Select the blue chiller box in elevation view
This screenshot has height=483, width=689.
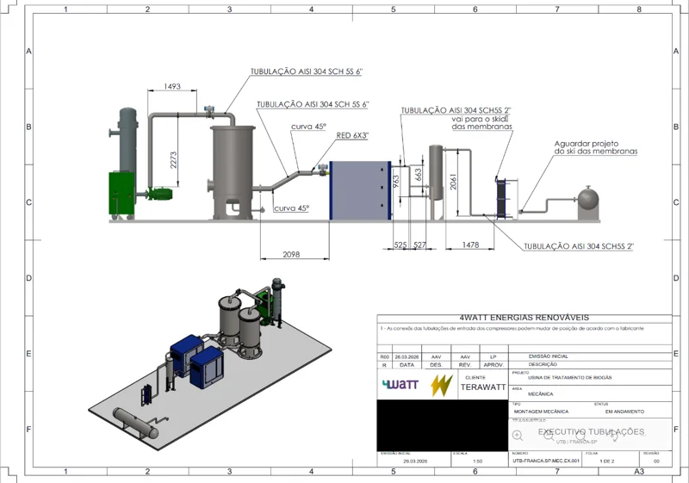(x=360, y=190)
